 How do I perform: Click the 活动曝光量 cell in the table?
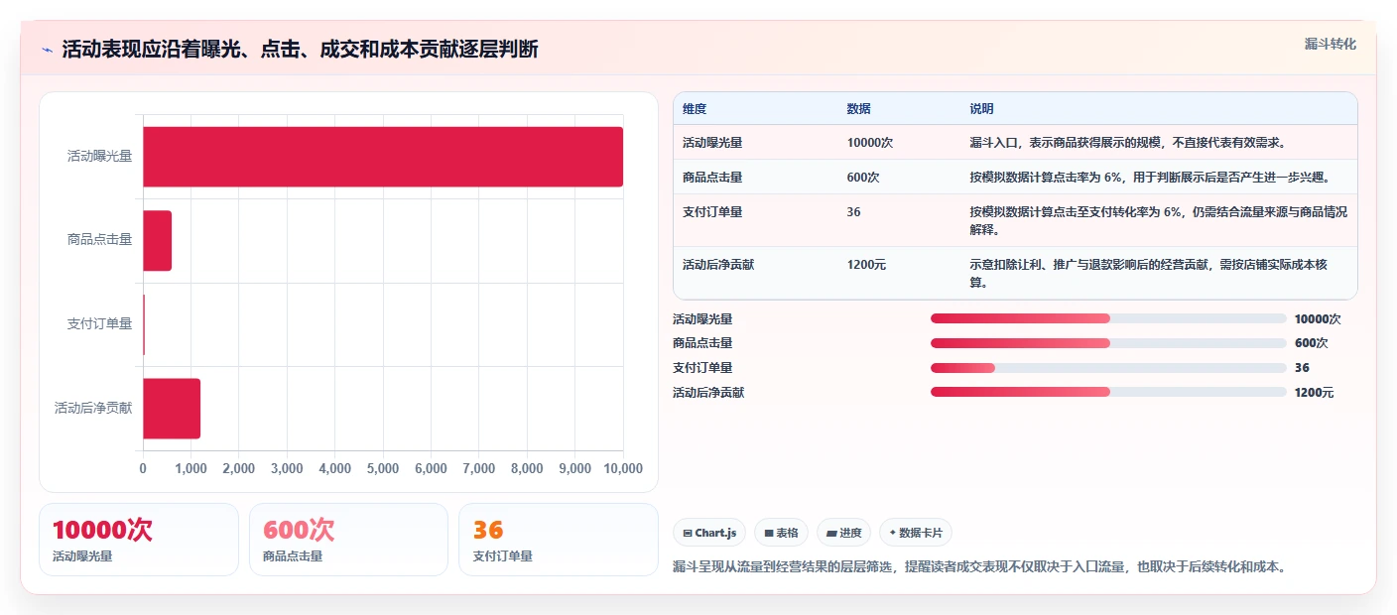pos(712,142)
